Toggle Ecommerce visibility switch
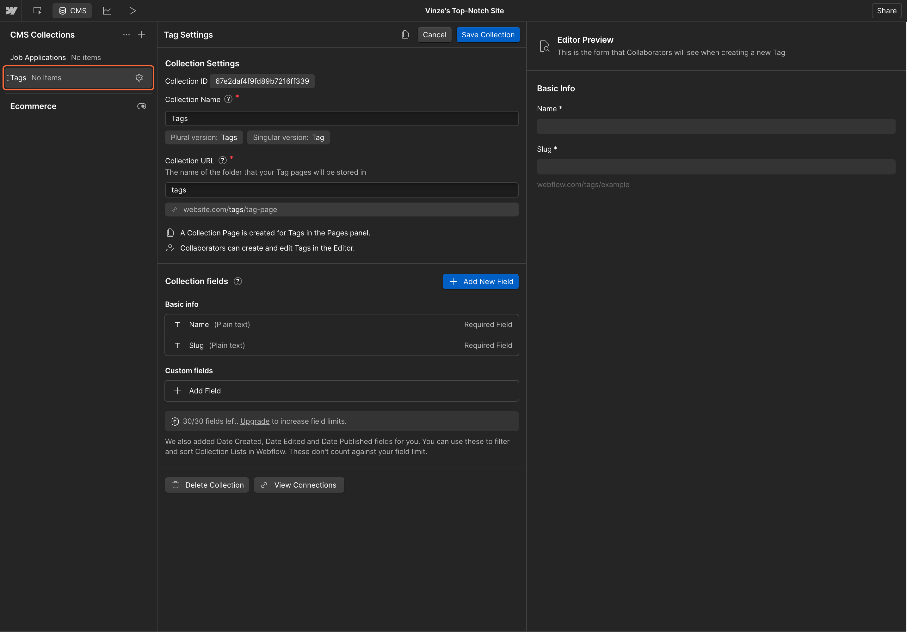The image size is (907, 632). click(x=141, y=106)
